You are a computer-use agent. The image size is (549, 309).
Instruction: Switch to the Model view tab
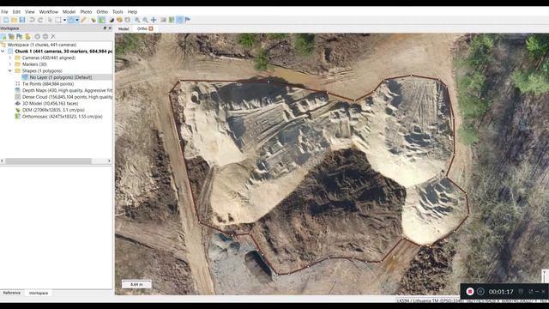pyautogui.click(x=124, y=28)
